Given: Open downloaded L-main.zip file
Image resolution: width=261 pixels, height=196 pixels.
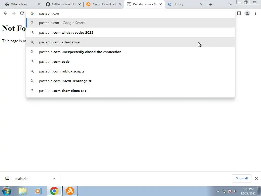Looking at the screenshot, I should pos(20,179).
